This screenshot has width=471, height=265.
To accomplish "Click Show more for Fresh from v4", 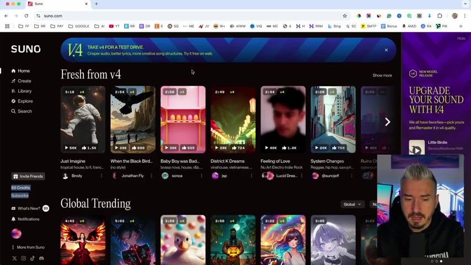I will pyautogui.click(x=382, y=76).
